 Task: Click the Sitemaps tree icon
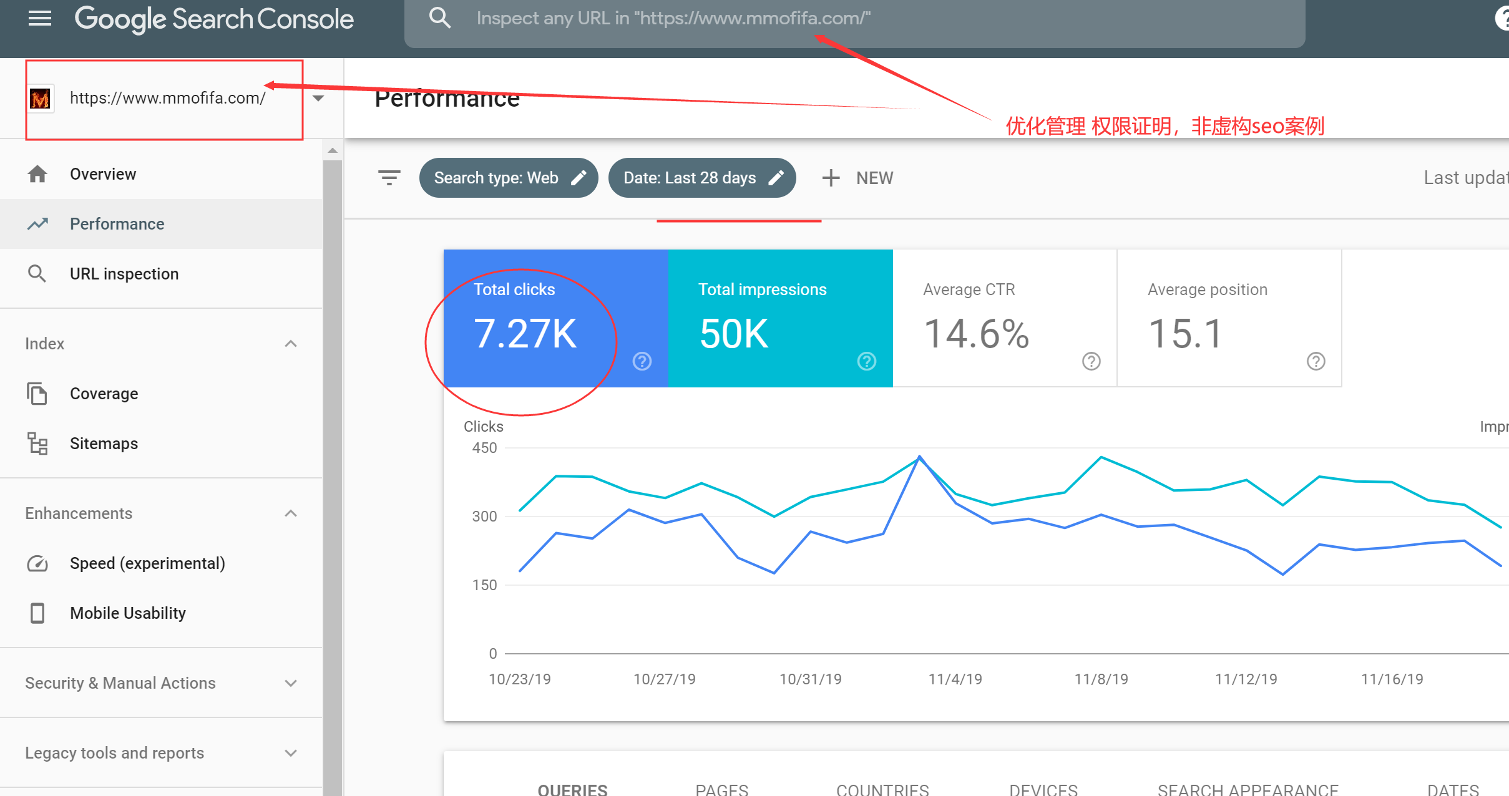click(37, 443)
